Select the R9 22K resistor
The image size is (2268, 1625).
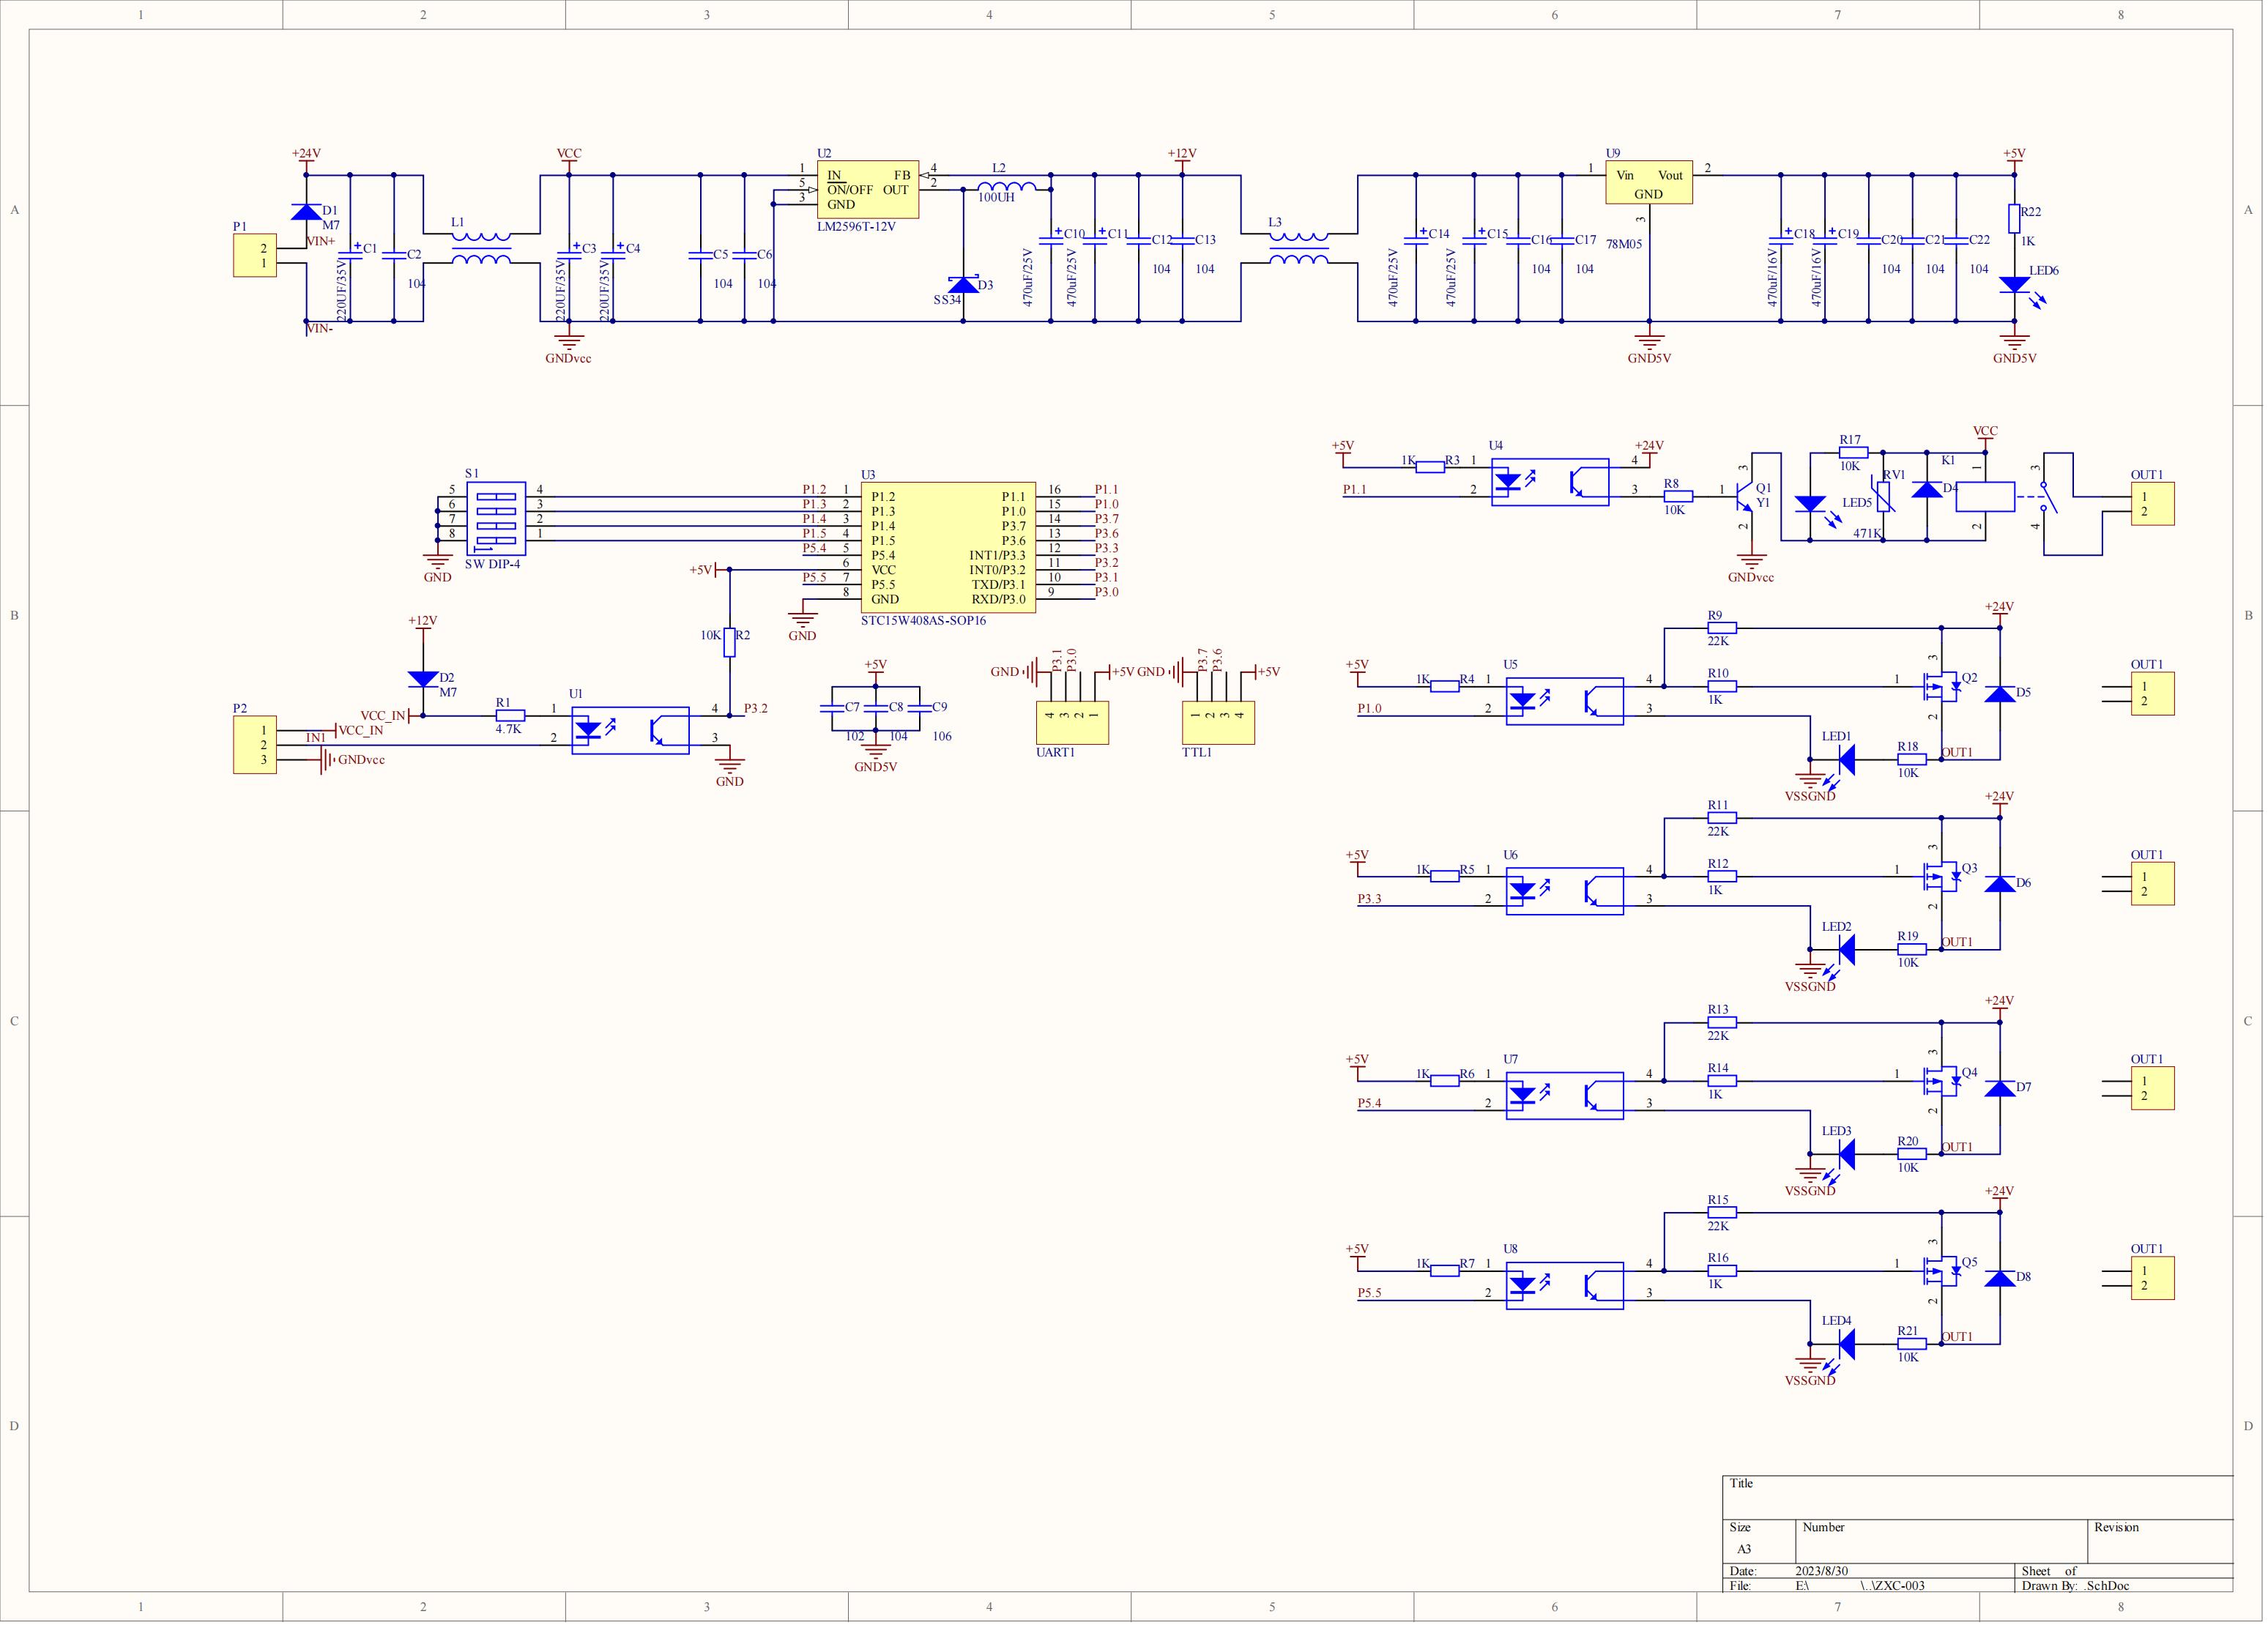pyautogui.click(x=1722, y=628)
